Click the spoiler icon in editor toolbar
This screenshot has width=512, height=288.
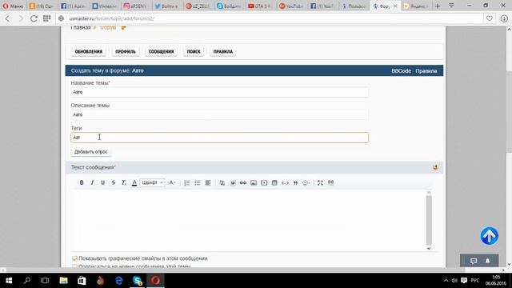[x=233, y=183]
